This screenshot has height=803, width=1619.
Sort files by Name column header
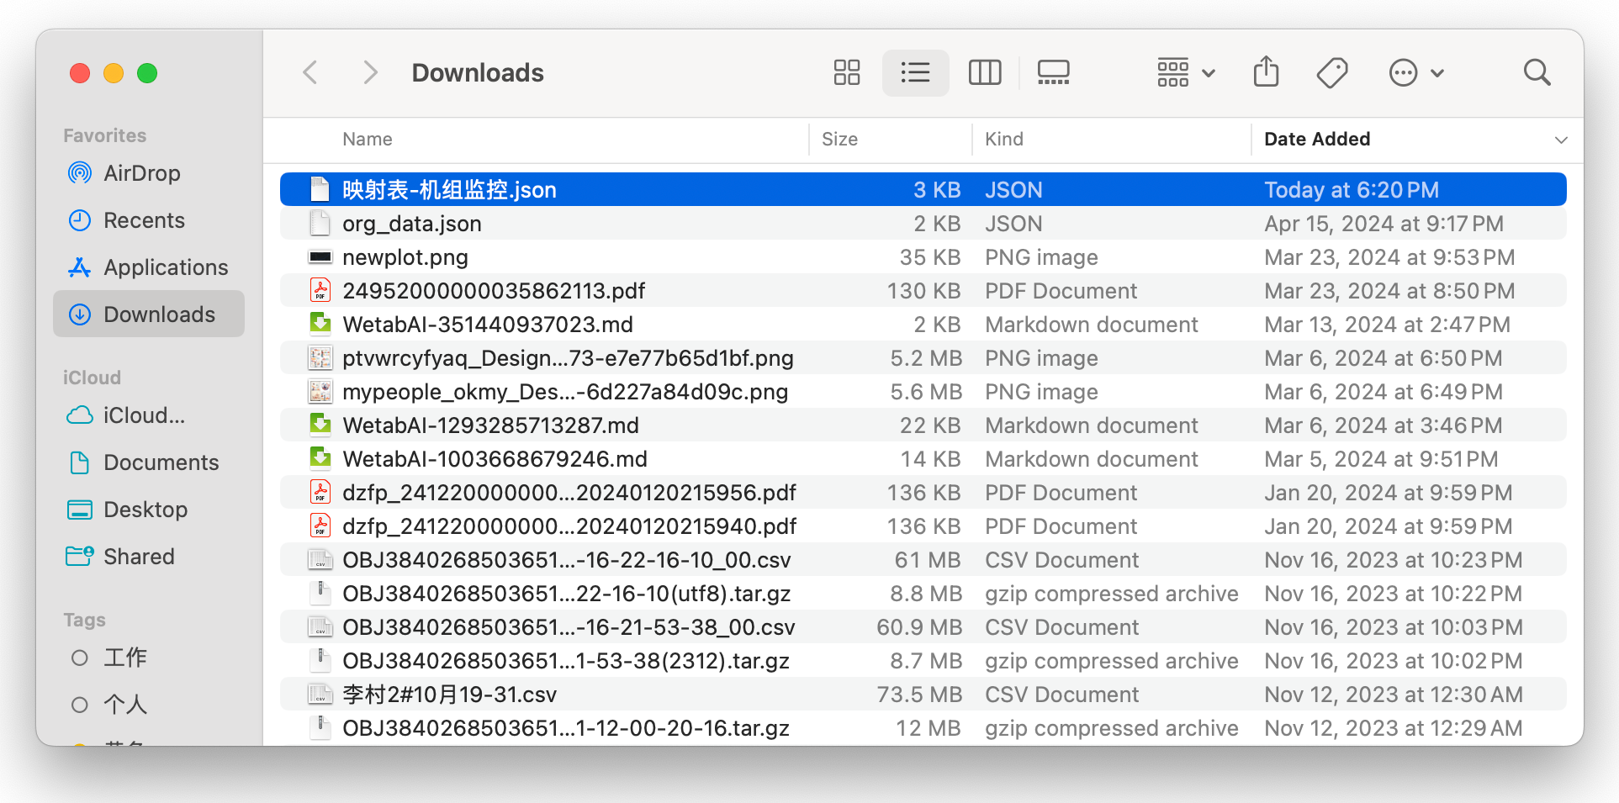[x=368, y=140]
